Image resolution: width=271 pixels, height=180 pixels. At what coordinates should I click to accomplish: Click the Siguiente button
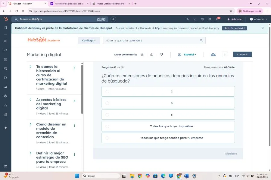(231, 154)
